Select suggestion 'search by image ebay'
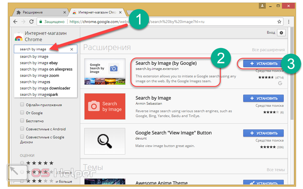This screenshot has height=189, width=303. tap(39, 63)
